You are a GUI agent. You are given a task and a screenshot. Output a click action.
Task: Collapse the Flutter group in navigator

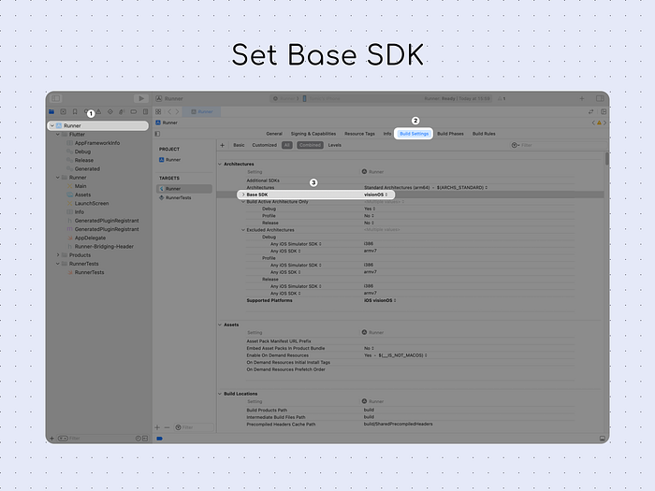pos(58,135)
